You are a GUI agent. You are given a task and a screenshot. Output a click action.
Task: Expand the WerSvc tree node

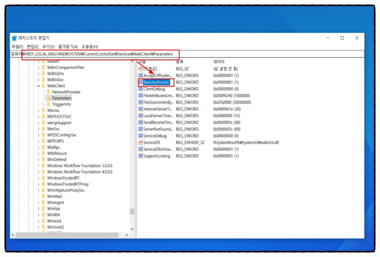38,129
